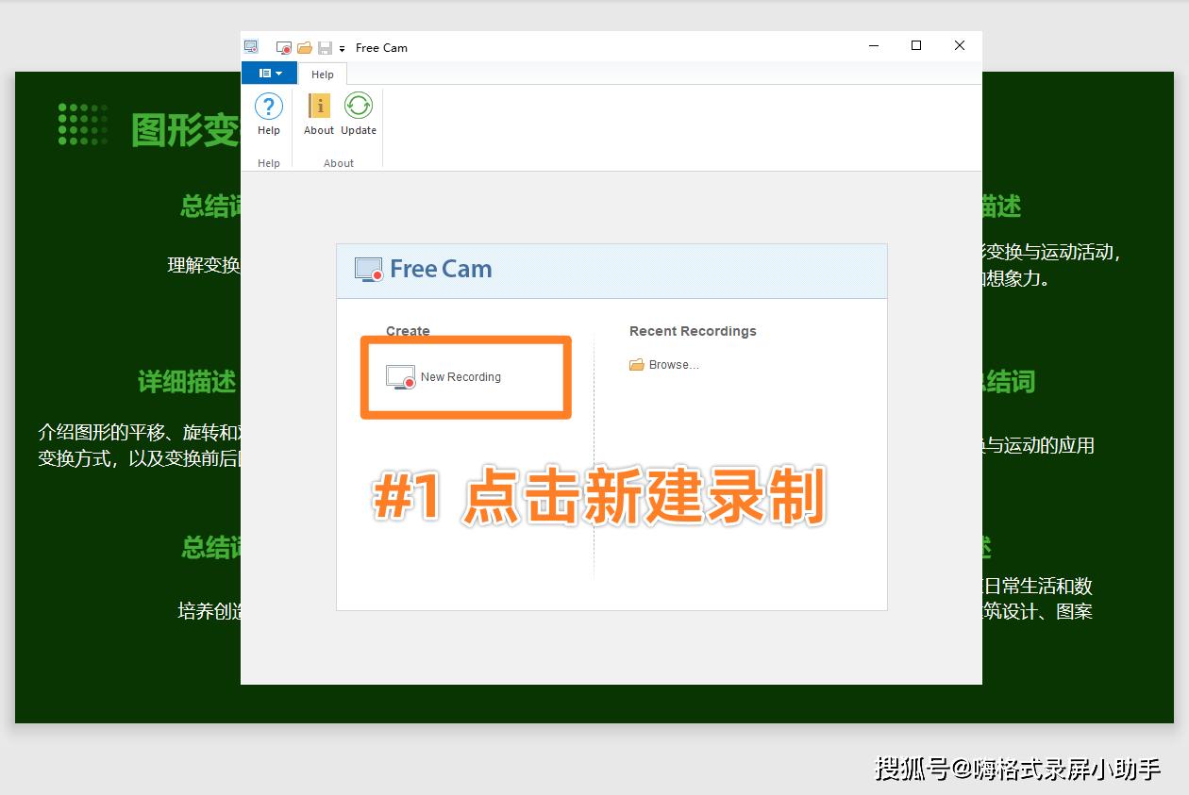Click the green Update icon
The image size is (1189, 795).
pos(359,106)
